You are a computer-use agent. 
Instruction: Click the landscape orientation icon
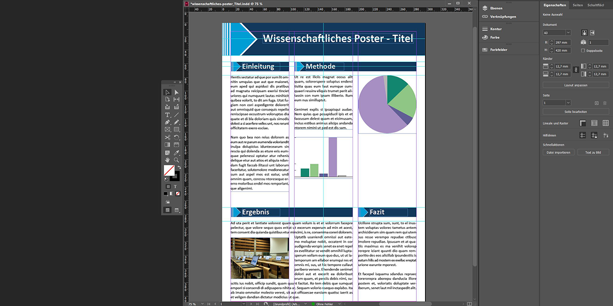pos(594,33)
